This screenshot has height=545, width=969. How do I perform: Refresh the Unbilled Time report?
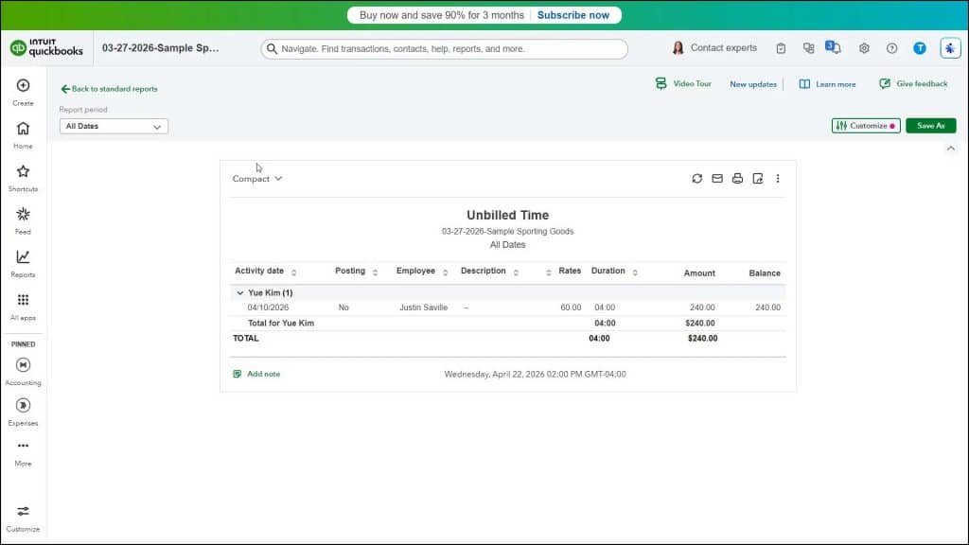[697, 178]
